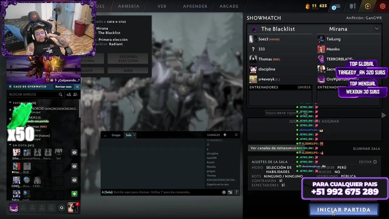The width and height of the screenshot is (389, 219).
Task: Click Soez3 player avatar
Action: (253, 39)
